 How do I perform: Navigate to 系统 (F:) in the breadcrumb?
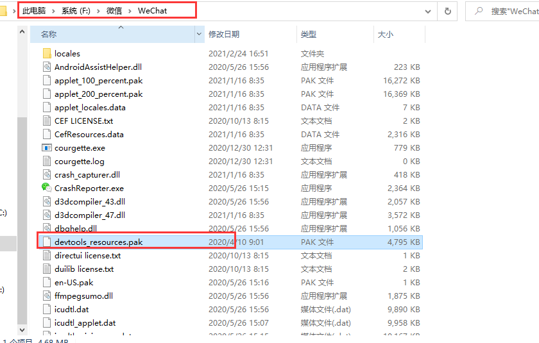[x=76, y=11]
